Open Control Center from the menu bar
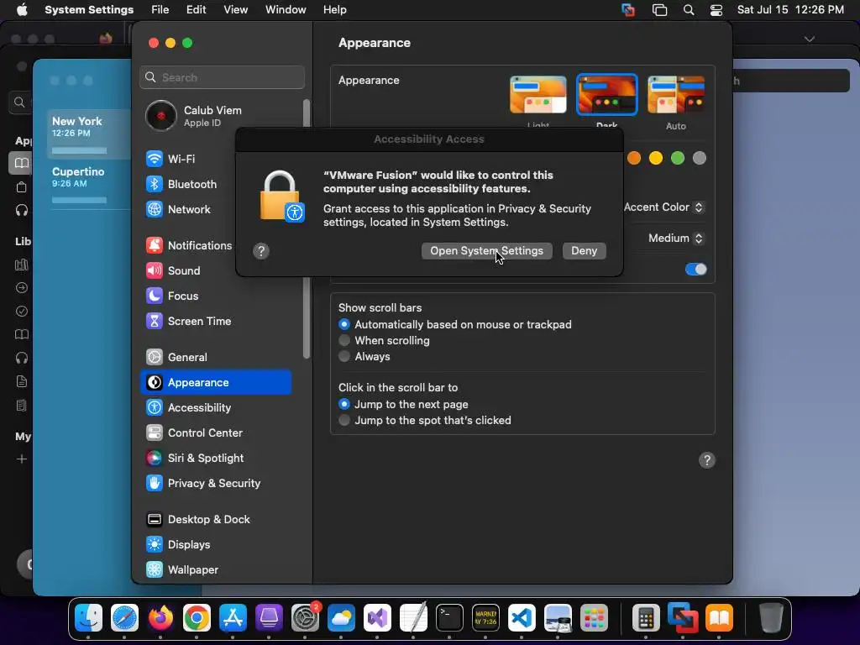This screenshot has height=645, width=860. click(x=716, y=10)
